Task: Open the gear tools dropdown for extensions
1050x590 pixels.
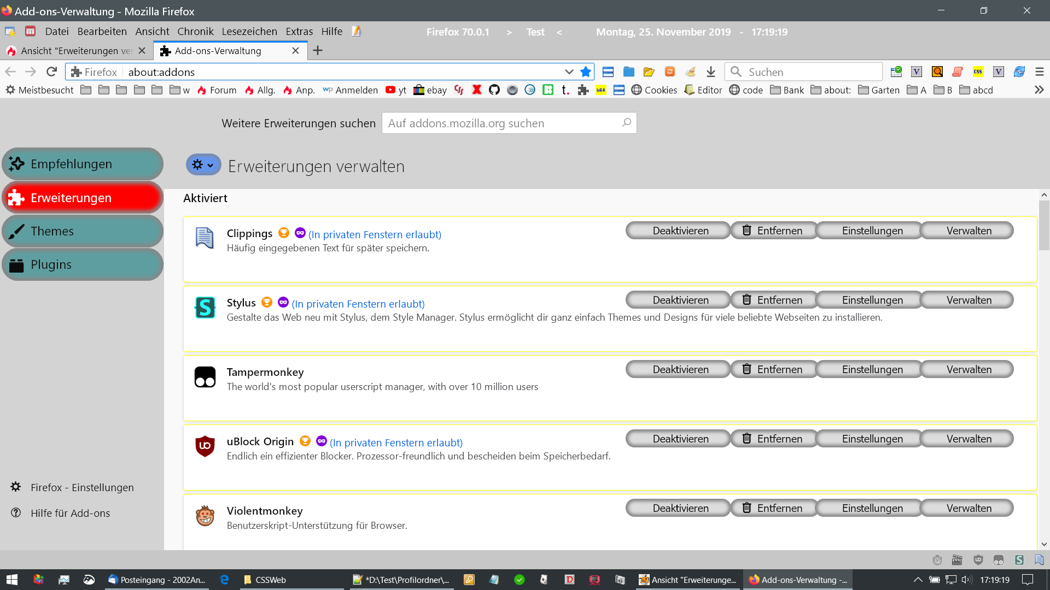Action: 203,164
